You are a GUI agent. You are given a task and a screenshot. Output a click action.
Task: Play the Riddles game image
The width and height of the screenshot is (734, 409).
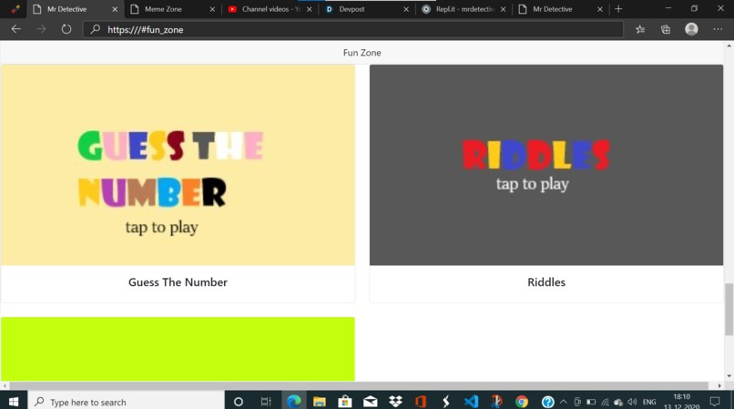tap(546, 165)
